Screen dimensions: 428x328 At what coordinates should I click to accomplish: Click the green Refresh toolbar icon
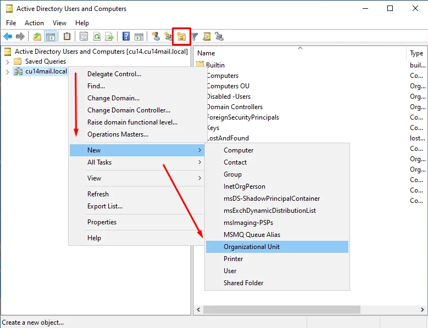97,36
